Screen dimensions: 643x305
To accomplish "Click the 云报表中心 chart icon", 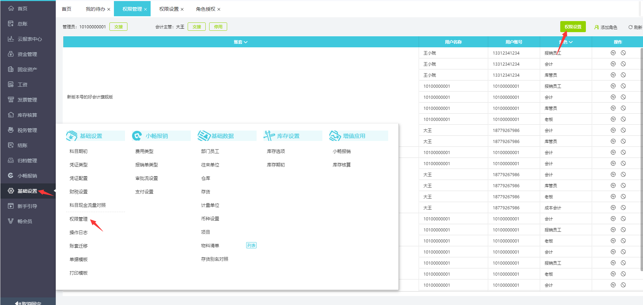I will coord(11,39).
